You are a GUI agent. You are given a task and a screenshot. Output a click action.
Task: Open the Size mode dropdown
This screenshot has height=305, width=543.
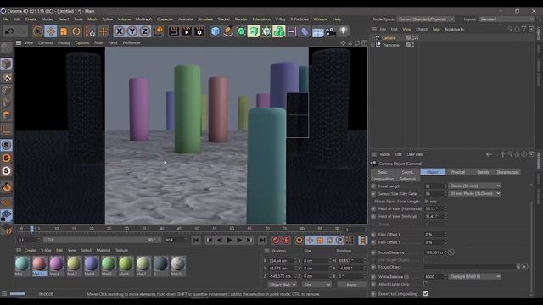pyautogui.click(x=316, y=285)
